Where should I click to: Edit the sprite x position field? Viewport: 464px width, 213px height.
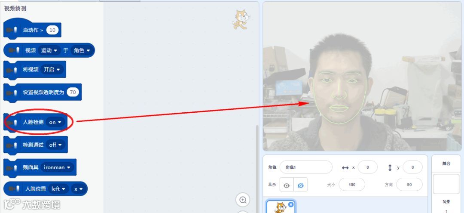click(x=367, y=167)
